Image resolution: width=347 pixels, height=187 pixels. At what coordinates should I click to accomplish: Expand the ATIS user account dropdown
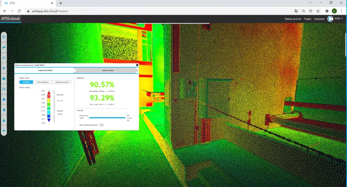(x=339, y=18)
